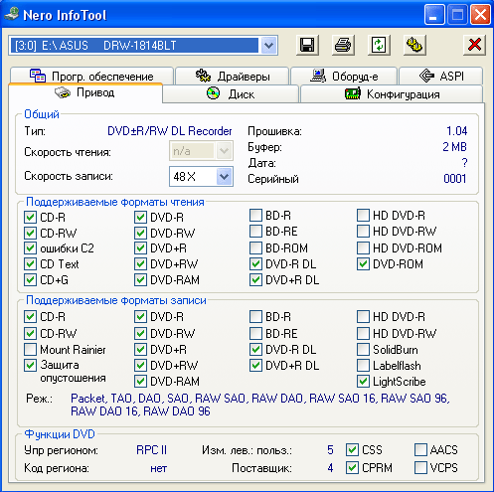Go to the Прогр. обеспечение tab
Screen dimensions: 494x492
(91, 77)
